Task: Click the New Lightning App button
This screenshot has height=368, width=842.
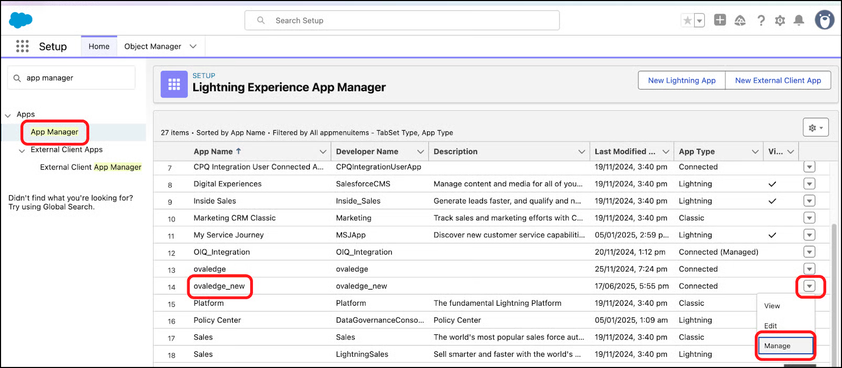Action: 682,81
